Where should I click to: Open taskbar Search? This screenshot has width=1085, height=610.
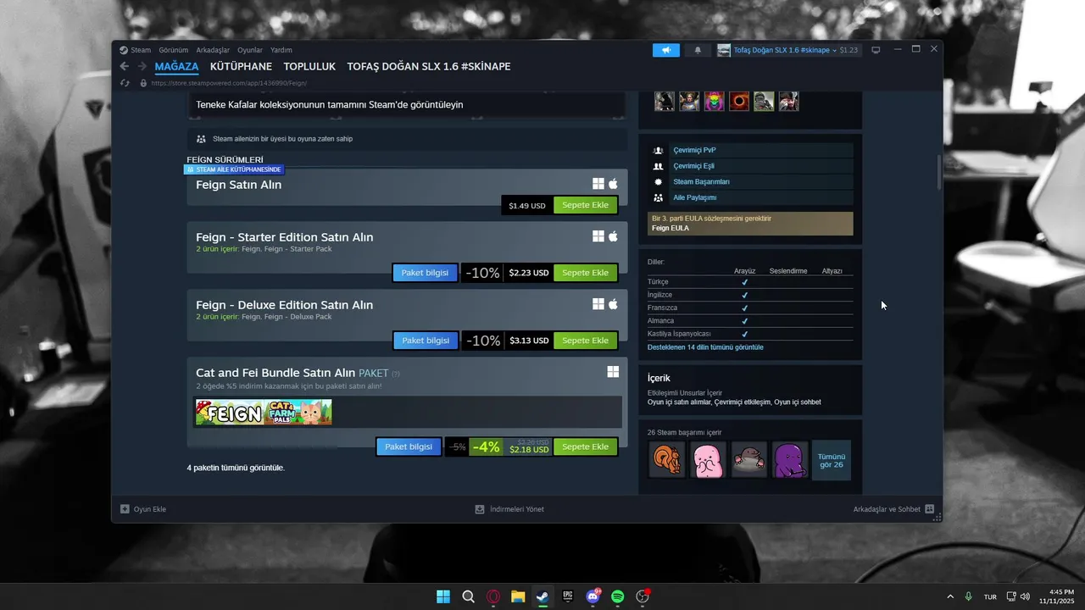[x=468, y=596]
